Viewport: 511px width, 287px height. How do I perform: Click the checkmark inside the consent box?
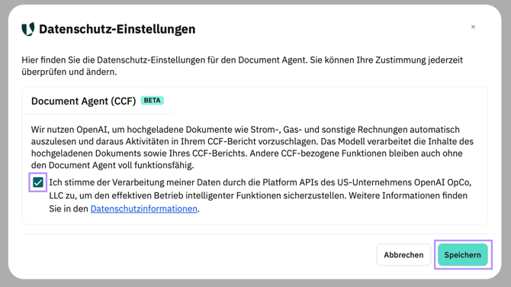click(38, 182)
